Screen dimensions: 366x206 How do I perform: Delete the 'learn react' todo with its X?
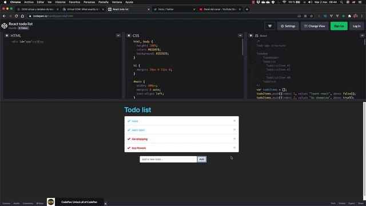click(234, 130)
